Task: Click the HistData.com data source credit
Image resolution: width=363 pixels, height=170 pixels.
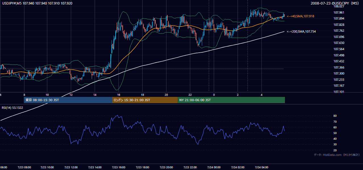Action: click(337, 155)
